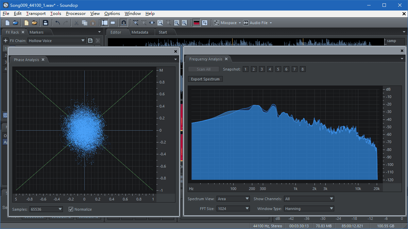
Task: Toggle snapshot 8 in Frequency Analysis
Action: (302, 69)
